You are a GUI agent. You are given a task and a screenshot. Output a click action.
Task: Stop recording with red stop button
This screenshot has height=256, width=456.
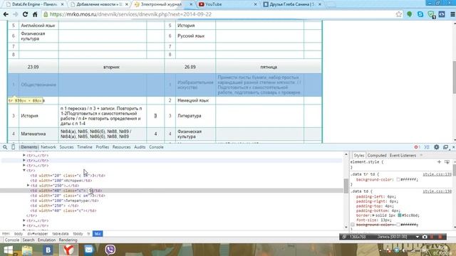tap(440, 237)
